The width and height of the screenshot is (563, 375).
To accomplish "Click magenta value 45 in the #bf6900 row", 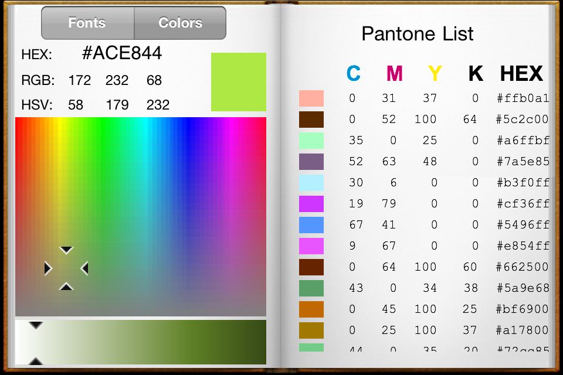I will (389, 309).
